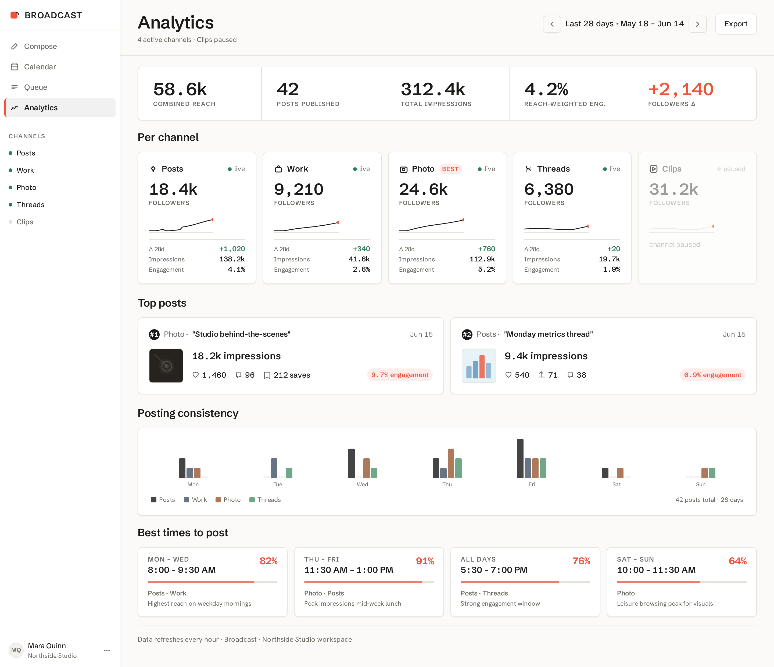Click the Mon–Wed 82% progress bar
The height and width of the screenshot is (667, 774).
(213, 582)
